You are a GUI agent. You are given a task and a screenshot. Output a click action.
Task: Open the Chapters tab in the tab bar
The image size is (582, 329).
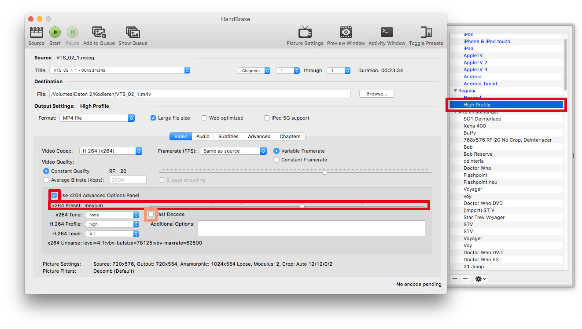pos(290,136)
